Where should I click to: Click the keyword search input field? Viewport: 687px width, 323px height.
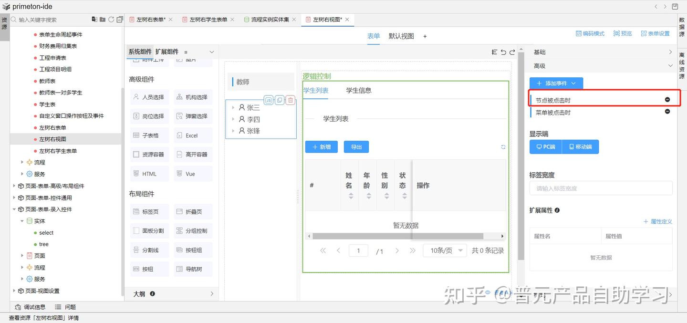coord(48,20)
